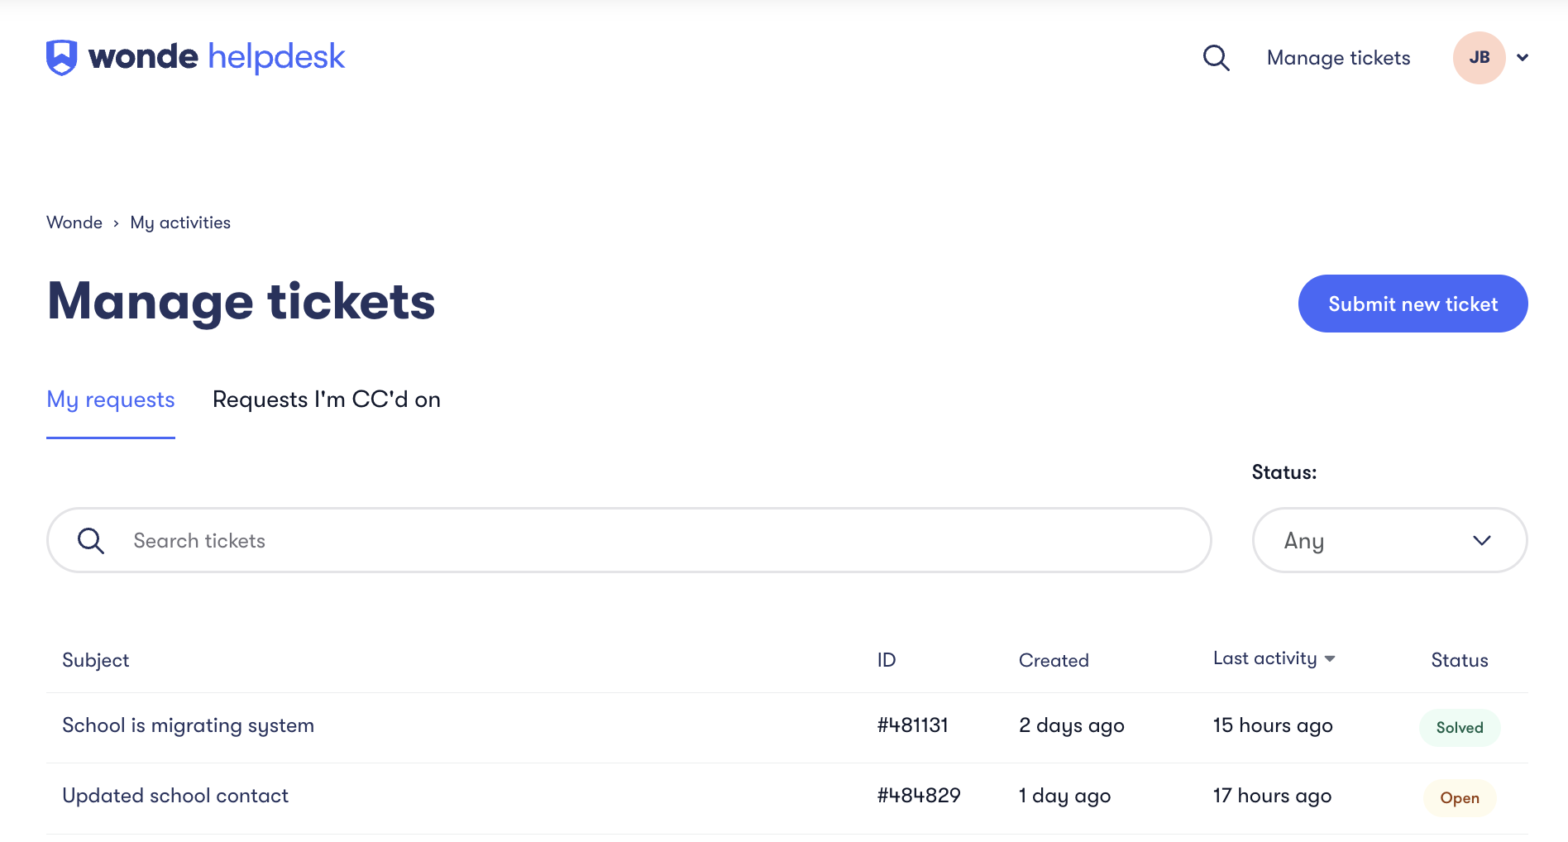Open the Status Any dropdown
The height and width of the screenshot is (842, 1568).
[1389, 541]
